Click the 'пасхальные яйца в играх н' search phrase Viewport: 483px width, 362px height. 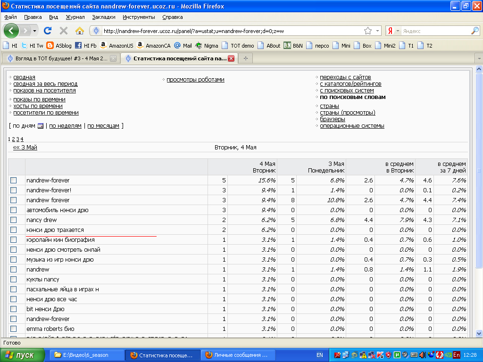63,289
